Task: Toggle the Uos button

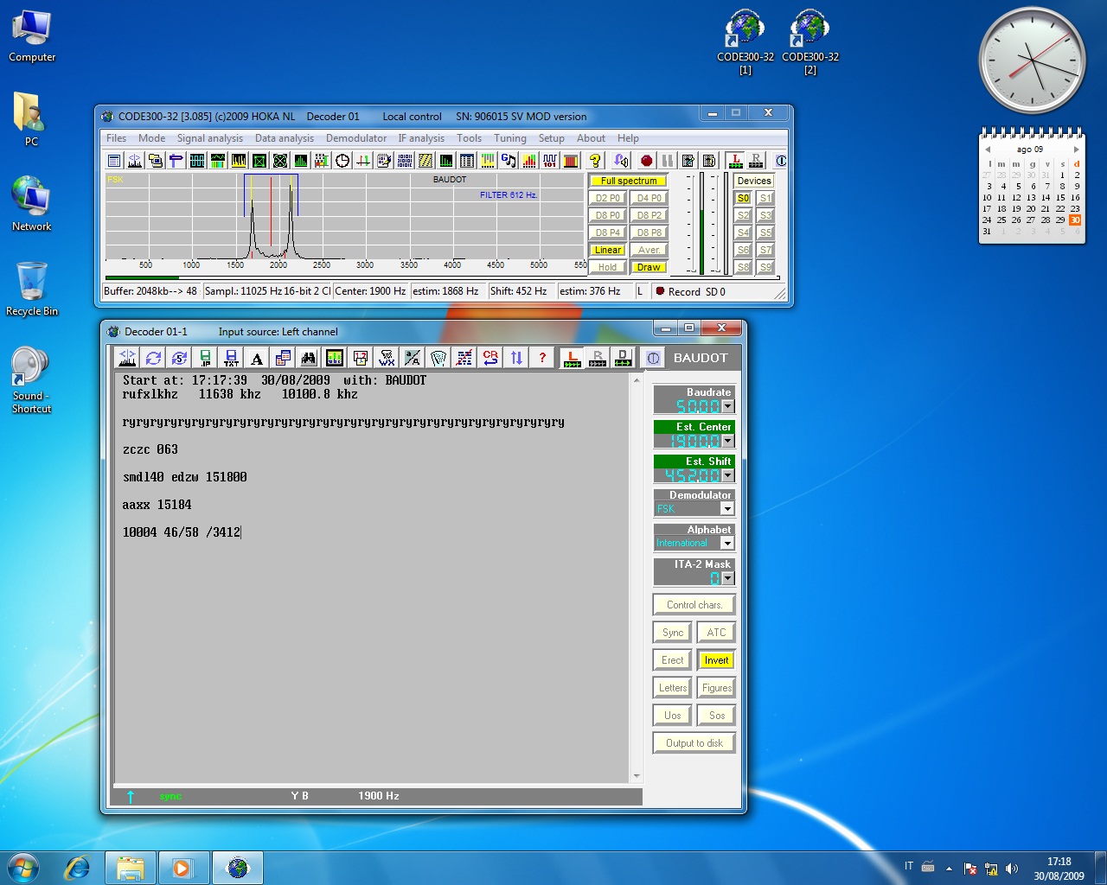Action: [x=672, y=716]
